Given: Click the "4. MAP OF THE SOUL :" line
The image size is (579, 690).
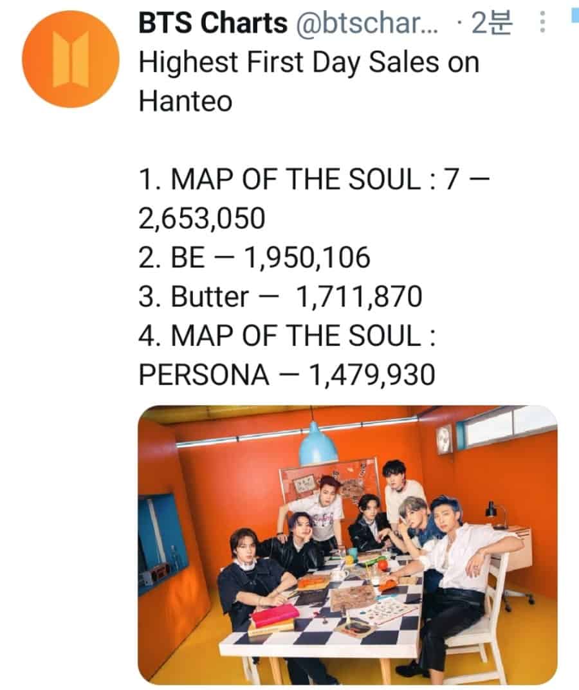Looking at the screenshot, I should tap(288, 336).
